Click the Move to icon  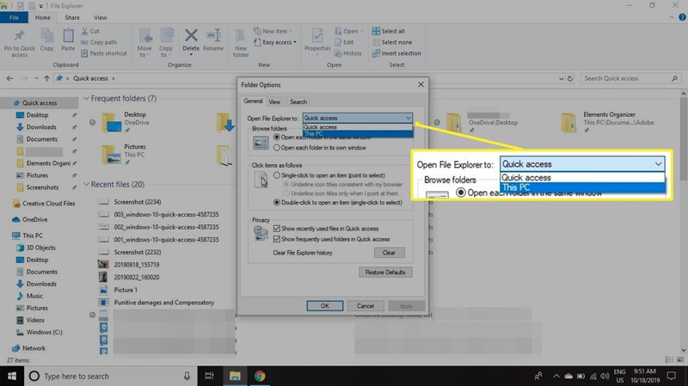(144, 39)
